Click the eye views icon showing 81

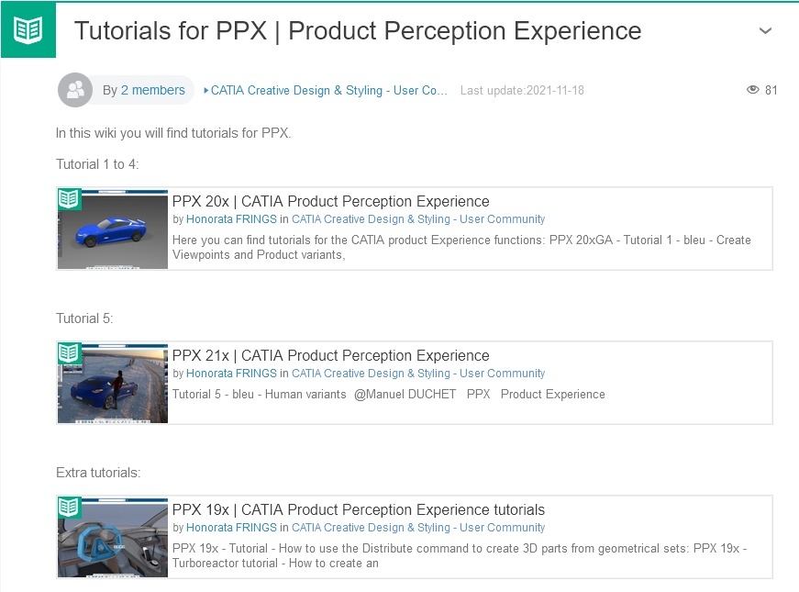click(753, 90)
